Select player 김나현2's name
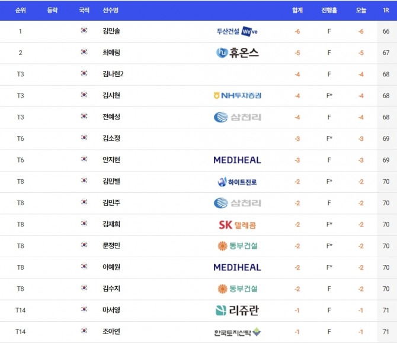397x343 pixels. pyautogui.click(x=113, y=74)
